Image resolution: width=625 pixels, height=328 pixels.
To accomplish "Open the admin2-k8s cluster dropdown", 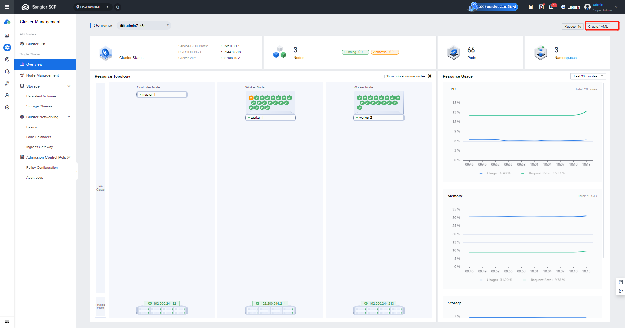I will (x=144, y=26).
